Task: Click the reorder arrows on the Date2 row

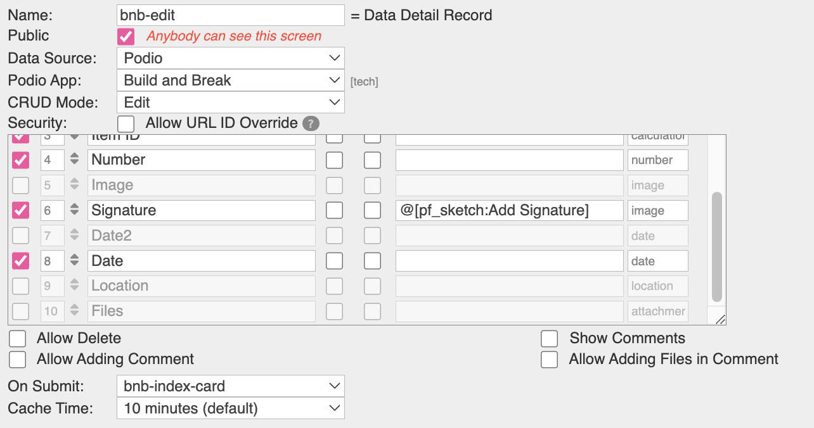Action: tap(75, 236)
